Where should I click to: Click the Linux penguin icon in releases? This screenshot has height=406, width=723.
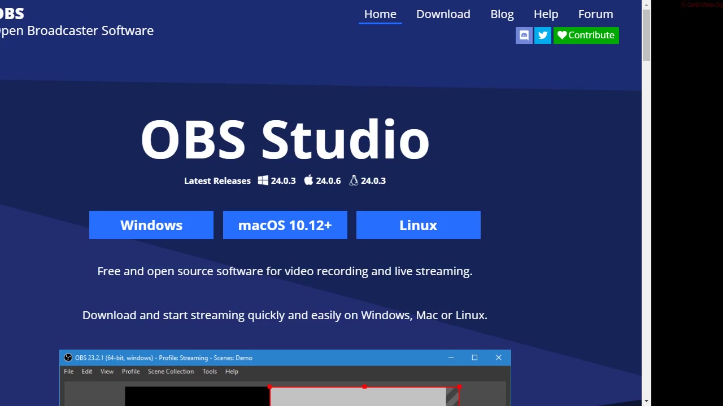354,180
